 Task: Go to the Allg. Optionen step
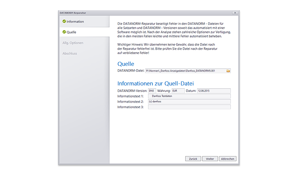pyautogui.click(x=73, y=43)
